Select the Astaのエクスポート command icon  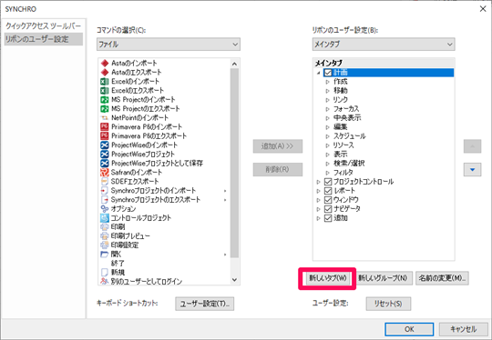click(105, 73)
